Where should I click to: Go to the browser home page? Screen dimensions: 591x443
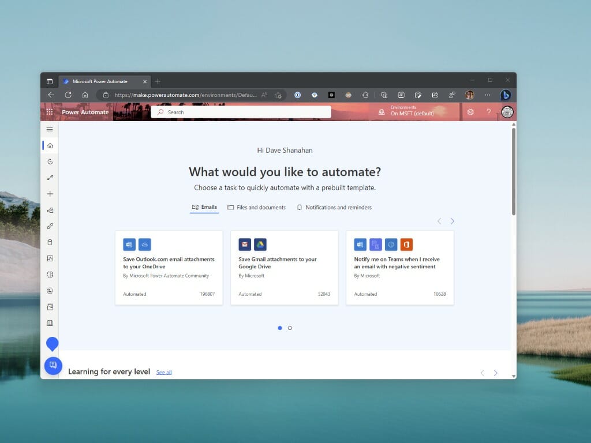click(85, 95)
